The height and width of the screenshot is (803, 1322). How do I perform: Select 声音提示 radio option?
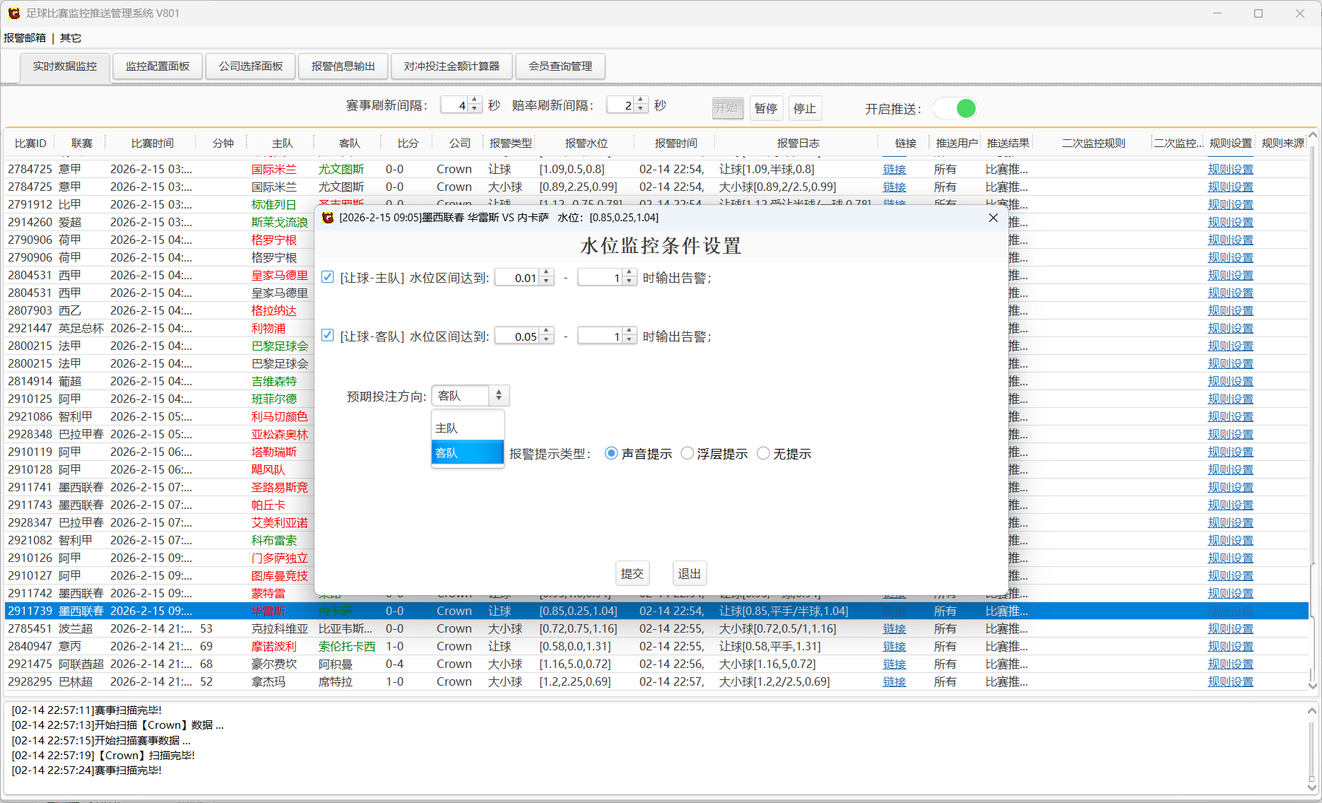click(x=612, y=454)
